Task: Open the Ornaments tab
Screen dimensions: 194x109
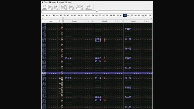Action: point(61,2)
